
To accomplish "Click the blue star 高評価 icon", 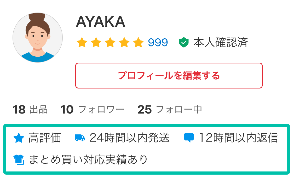I will click(x=19, y=138).
